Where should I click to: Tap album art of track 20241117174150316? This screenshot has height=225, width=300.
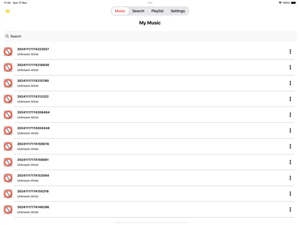coord(8,194)
